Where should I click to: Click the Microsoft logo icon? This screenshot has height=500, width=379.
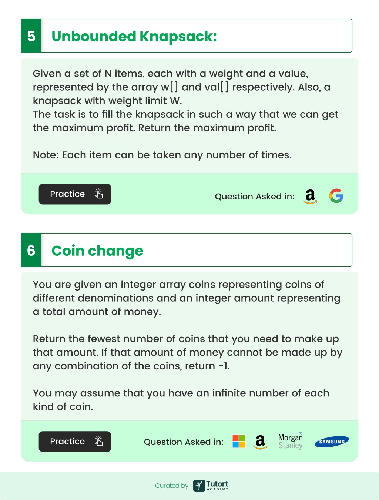[x=239, y=441]
